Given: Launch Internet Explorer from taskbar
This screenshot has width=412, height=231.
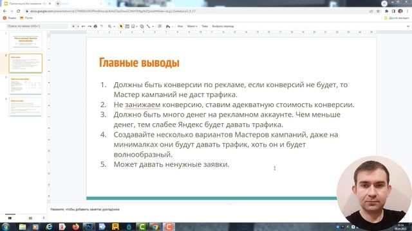Looking at the screenshot, I should (x=49, y=227).
